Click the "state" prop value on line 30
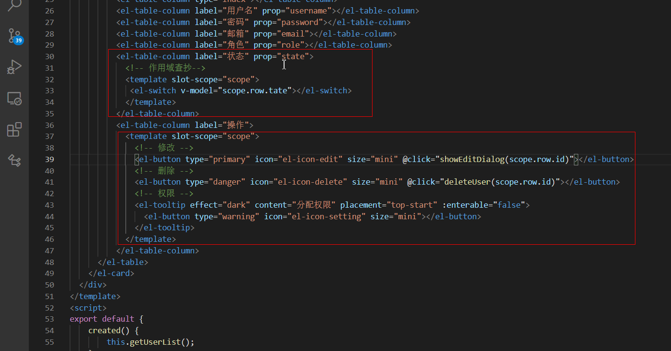Viewport: 671px width, 351px height. pos(293,56)
